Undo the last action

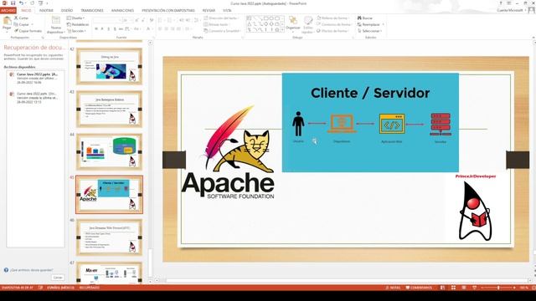pyautogui.click(x=21, y=3)
